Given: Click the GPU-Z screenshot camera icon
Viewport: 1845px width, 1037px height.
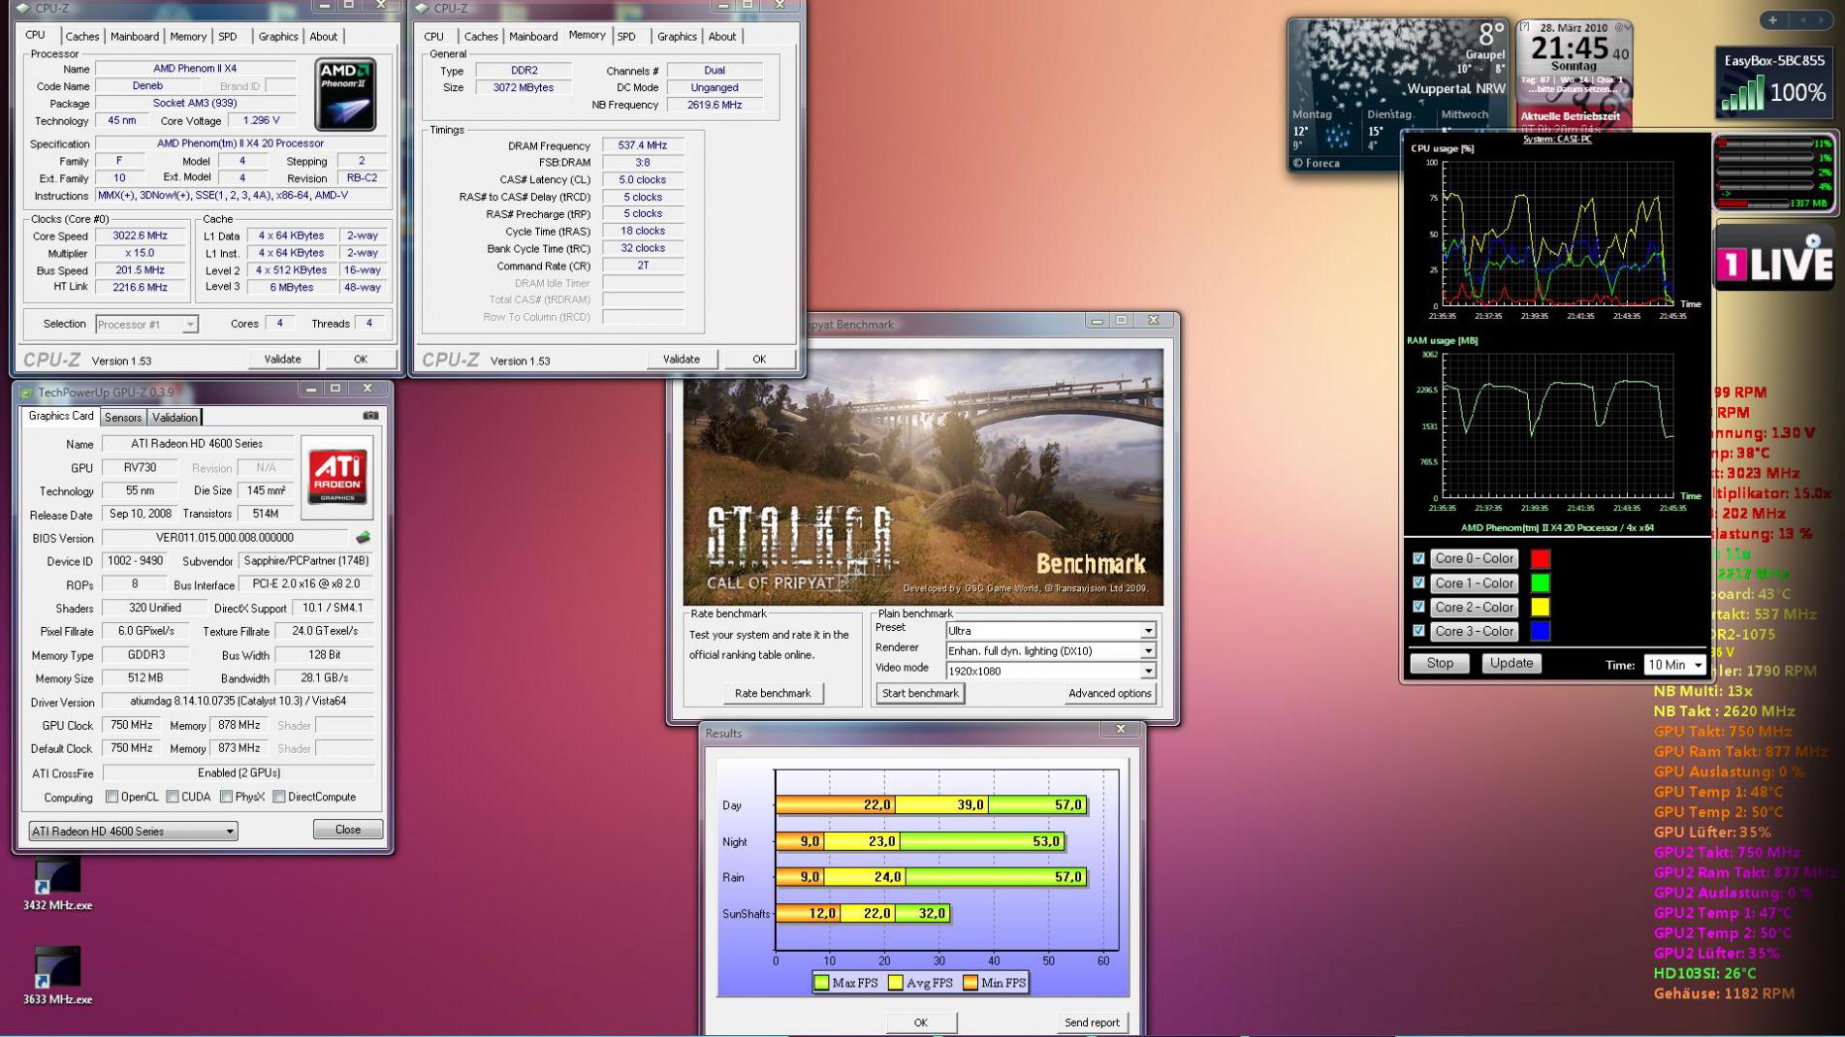Looking at the screenshot, I should coord(370,416).
